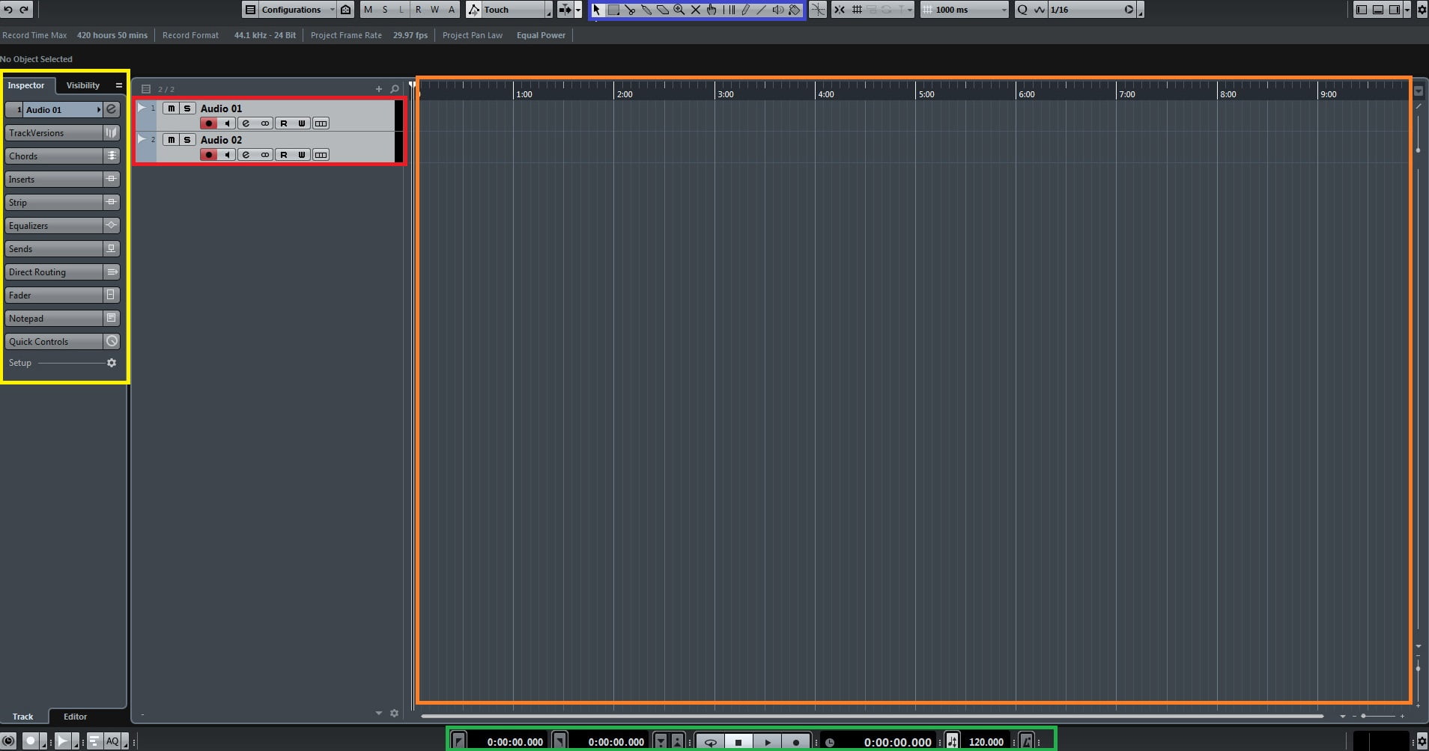
Task: Select the Track tab at bottom left
Action: click(x=23, y=717)
